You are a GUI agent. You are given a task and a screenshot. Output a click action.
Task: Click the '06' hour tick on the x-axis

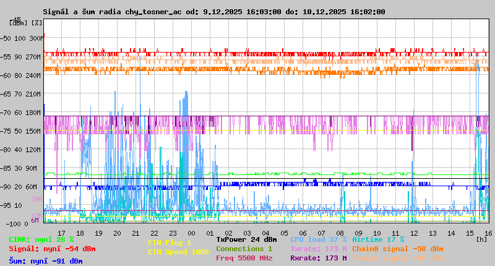(x=303, y=233)
